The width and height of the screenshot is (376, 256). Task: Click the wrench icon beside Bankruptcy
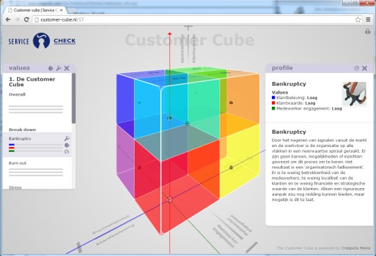(67, 138)
